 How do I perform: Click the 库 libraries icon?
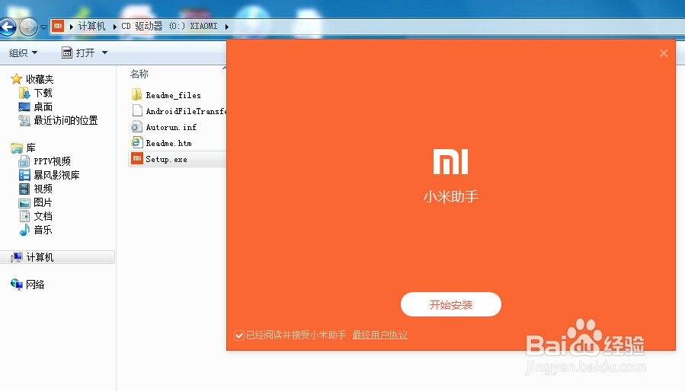(17, 148)
